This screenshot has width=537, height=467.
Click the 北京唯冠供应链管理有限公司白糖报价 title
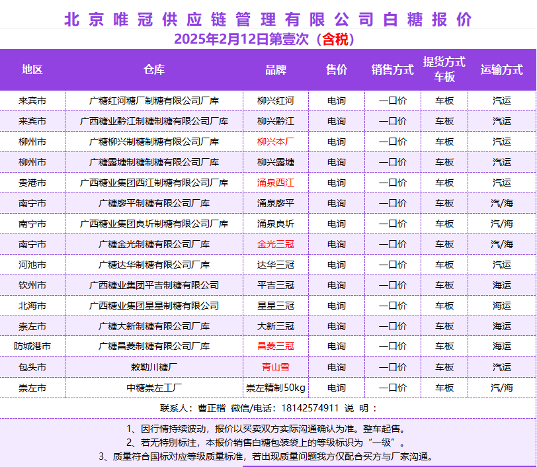pyautogui.click(x=268, y=19)
